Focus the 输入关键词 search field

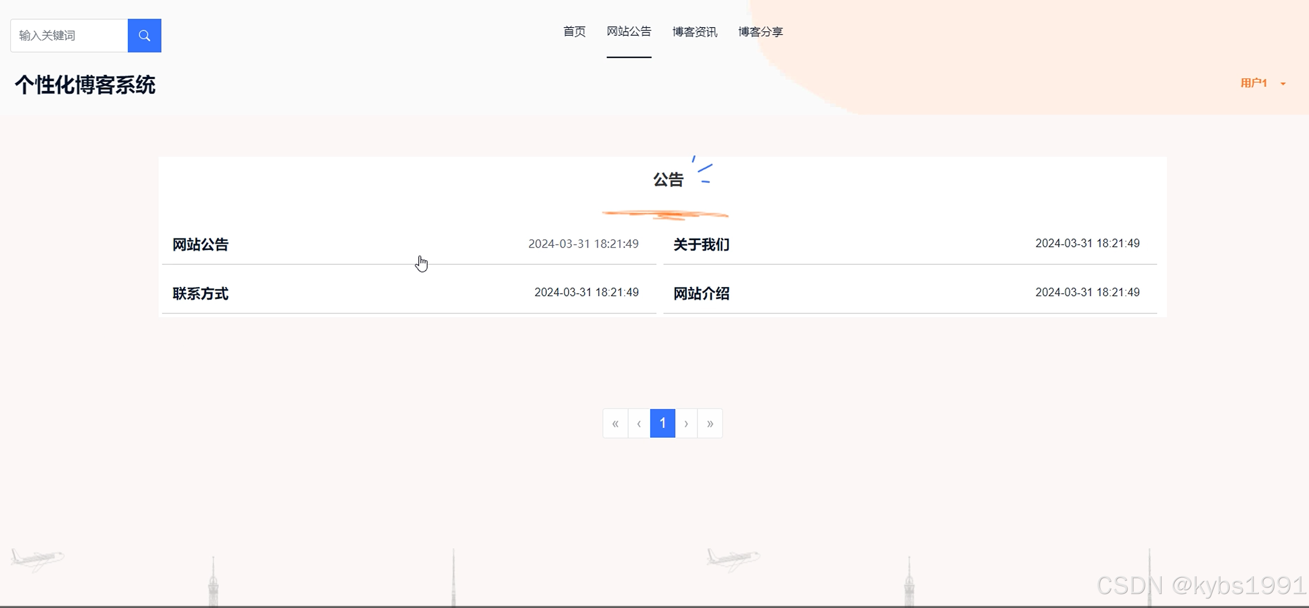click(69, 35)
